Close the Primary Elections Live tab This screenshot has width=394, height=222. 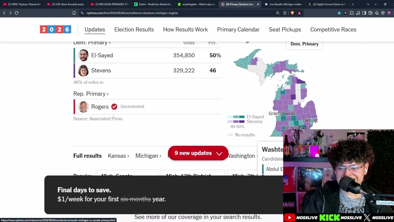[x=258, y=4]
